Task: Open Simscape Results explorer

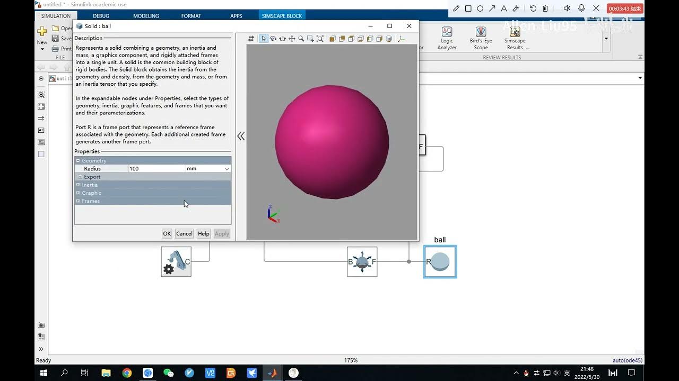Action: pyautogui.click(x=515, y=39)
